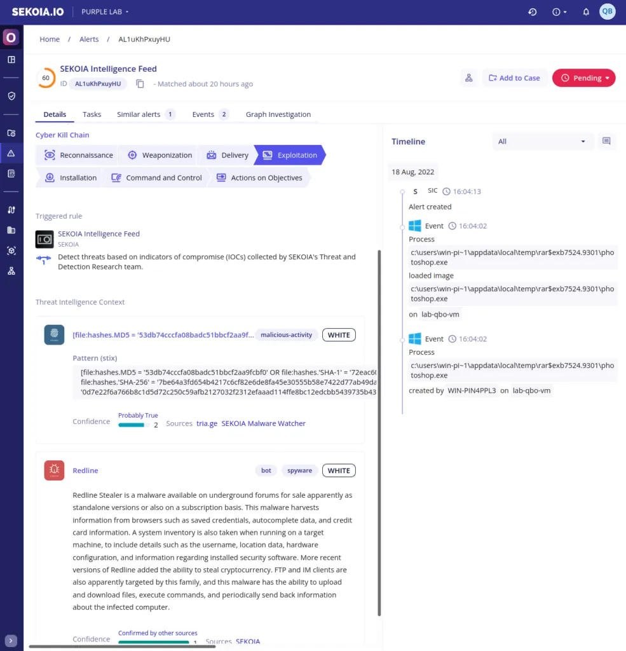Open the SEKOIA Malware Watcher source link
The width and height of the screenshot is (626, 651).
pos(263,423)
